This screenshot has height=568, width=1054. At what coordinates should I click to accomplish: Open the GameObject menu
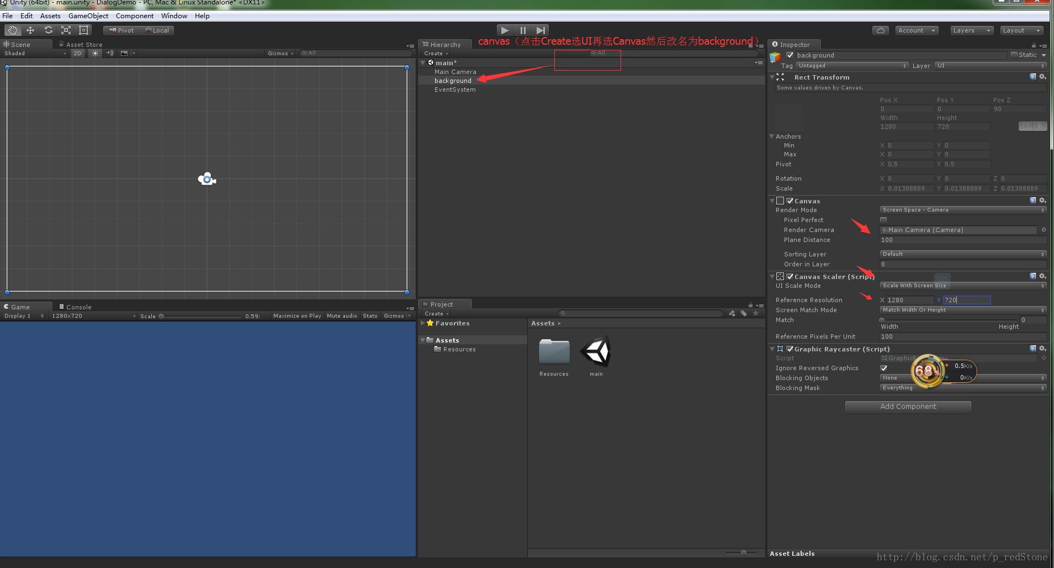click(88, 16)
